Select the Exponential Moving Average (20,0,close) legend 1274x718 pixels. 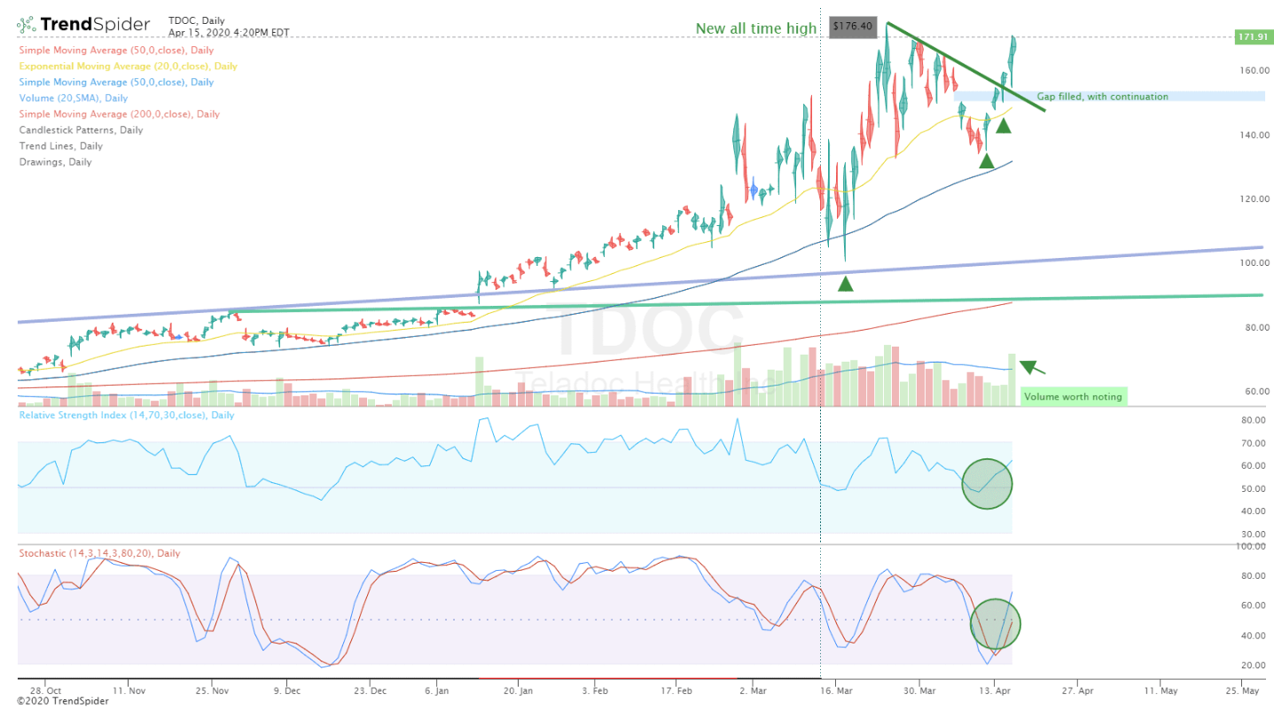click(x=129, y=66)
